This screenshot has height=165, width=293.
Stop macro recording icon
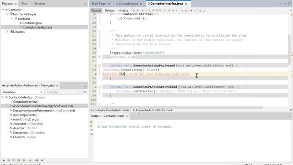click(x=195, y=11)
